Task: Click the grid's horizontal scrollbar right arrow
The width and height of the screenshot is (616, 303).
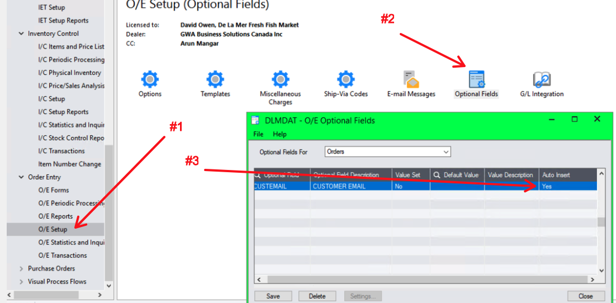Action: (592, 279)
